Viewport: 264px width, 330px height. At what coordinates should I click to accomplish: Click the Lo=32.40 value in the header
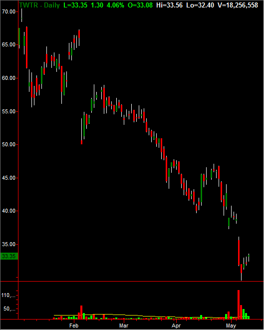tap(200, 5)
